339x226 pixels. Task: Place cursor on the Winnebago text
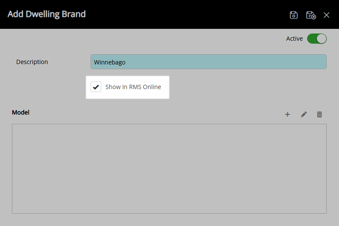(110, 62)
